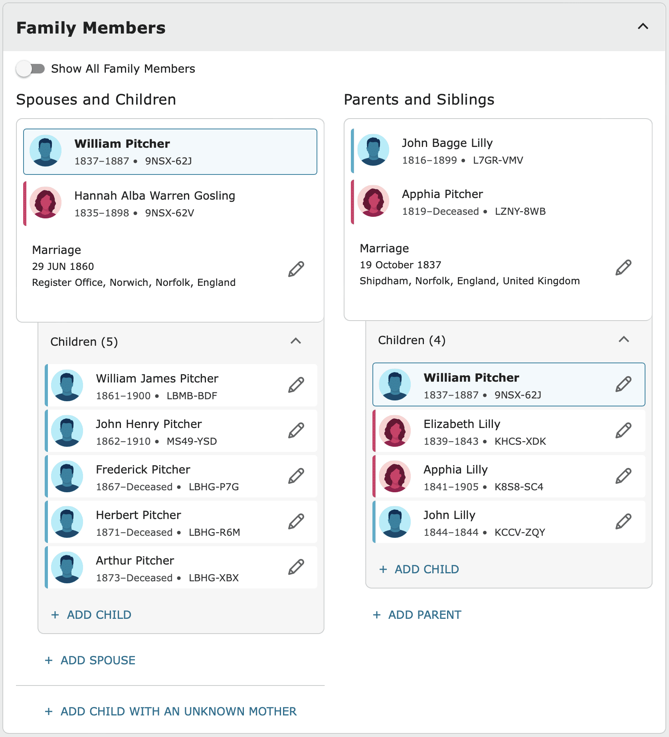The height and width of the screenshot is (737, 669).
Task: Edit relationship for John Henry Pitcher
Action: 296,430
